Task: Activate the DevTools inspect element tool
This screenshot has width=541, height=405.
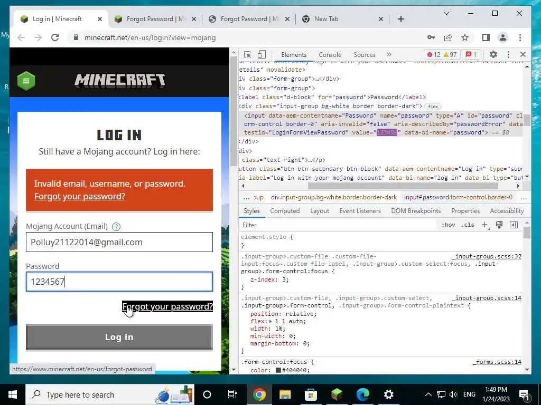Action: 247,54
